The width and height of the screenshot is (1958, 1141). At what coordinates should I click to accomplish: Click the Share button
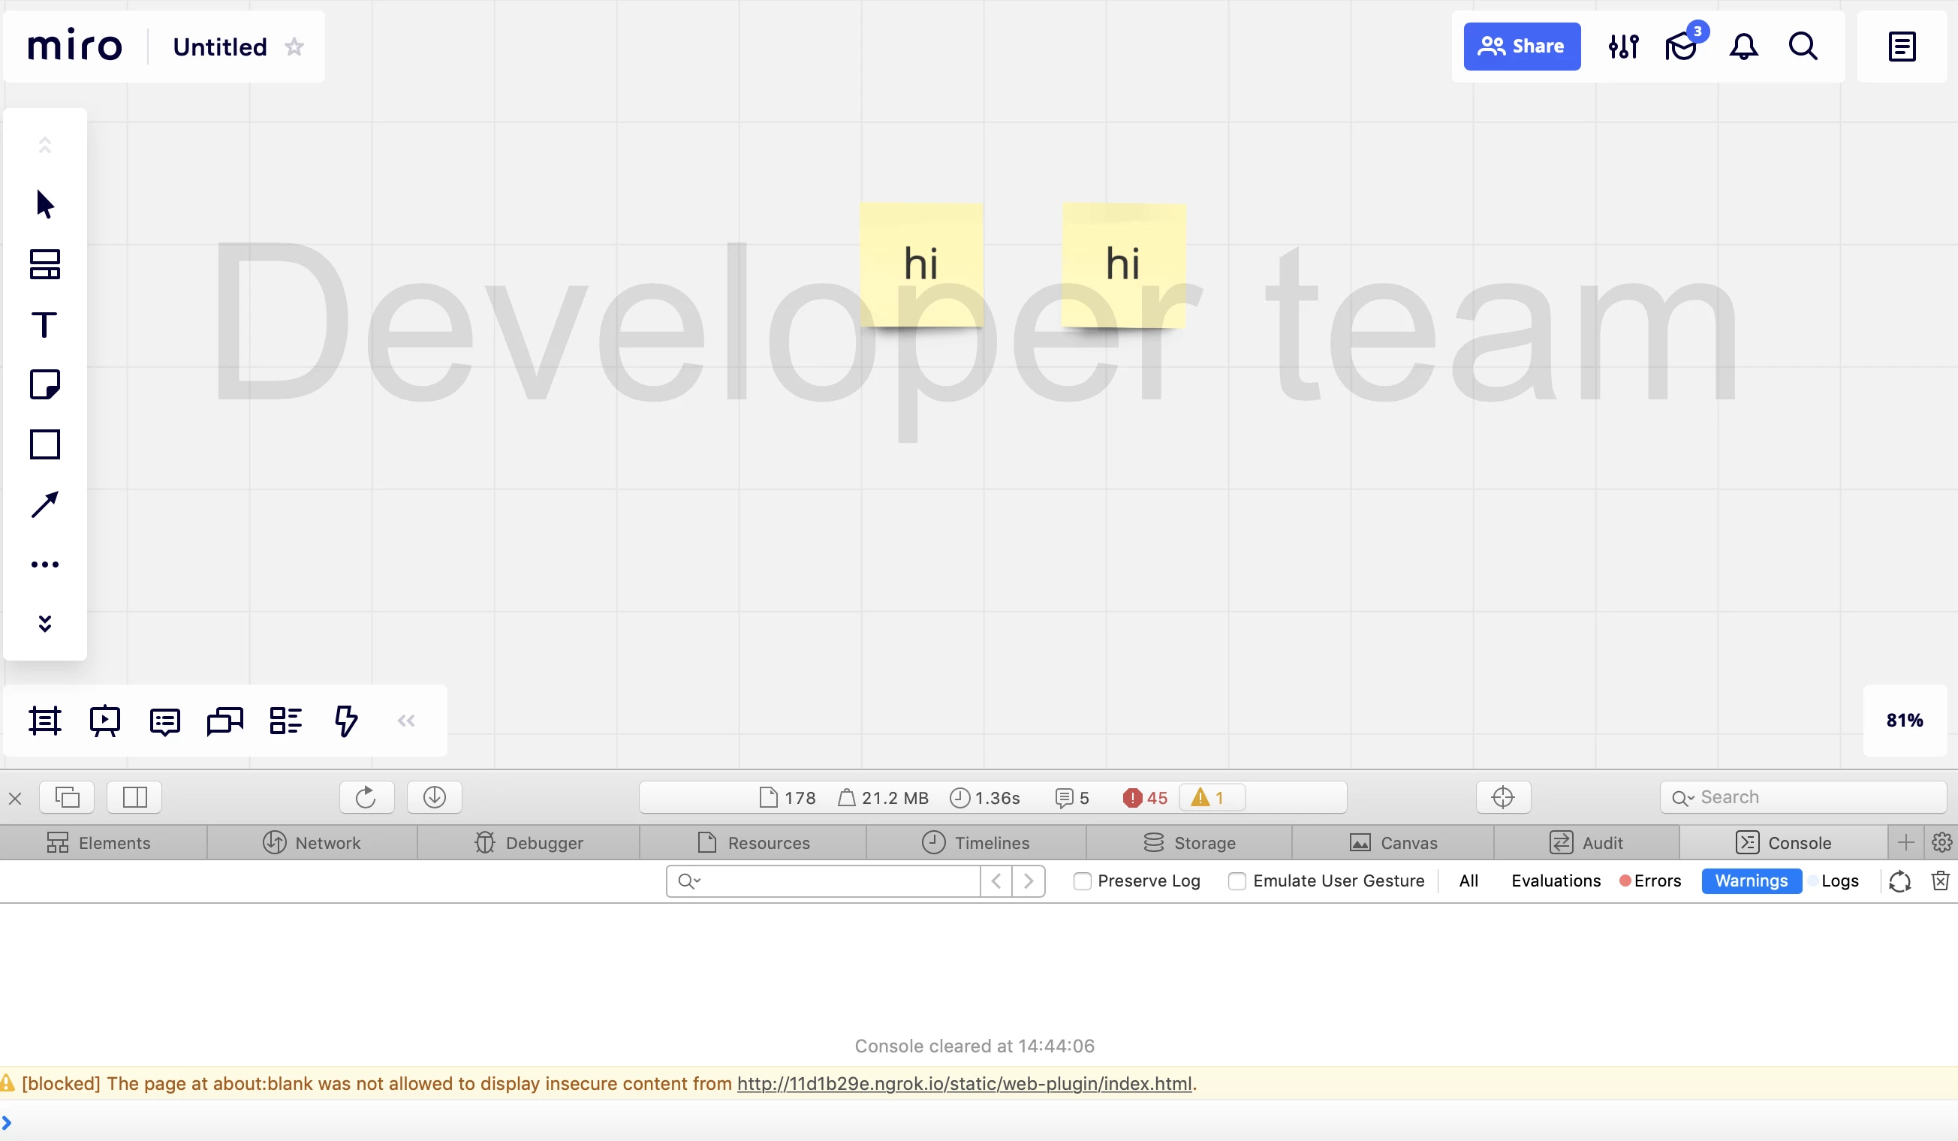1521,47
